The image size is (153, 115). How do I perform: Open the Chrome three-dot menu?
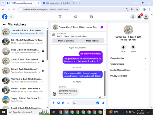pos(150,10)
